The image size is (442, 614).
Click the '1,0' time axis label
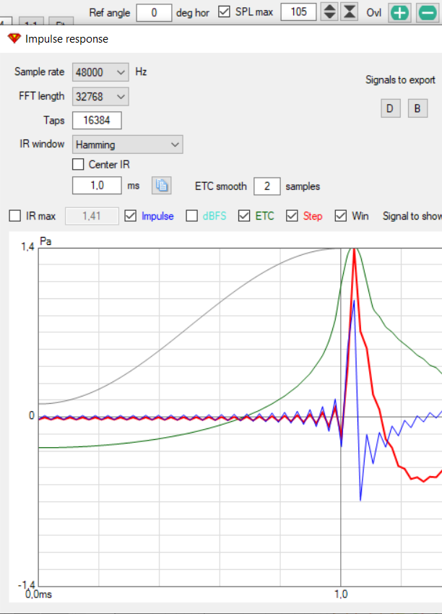[341, 594]
